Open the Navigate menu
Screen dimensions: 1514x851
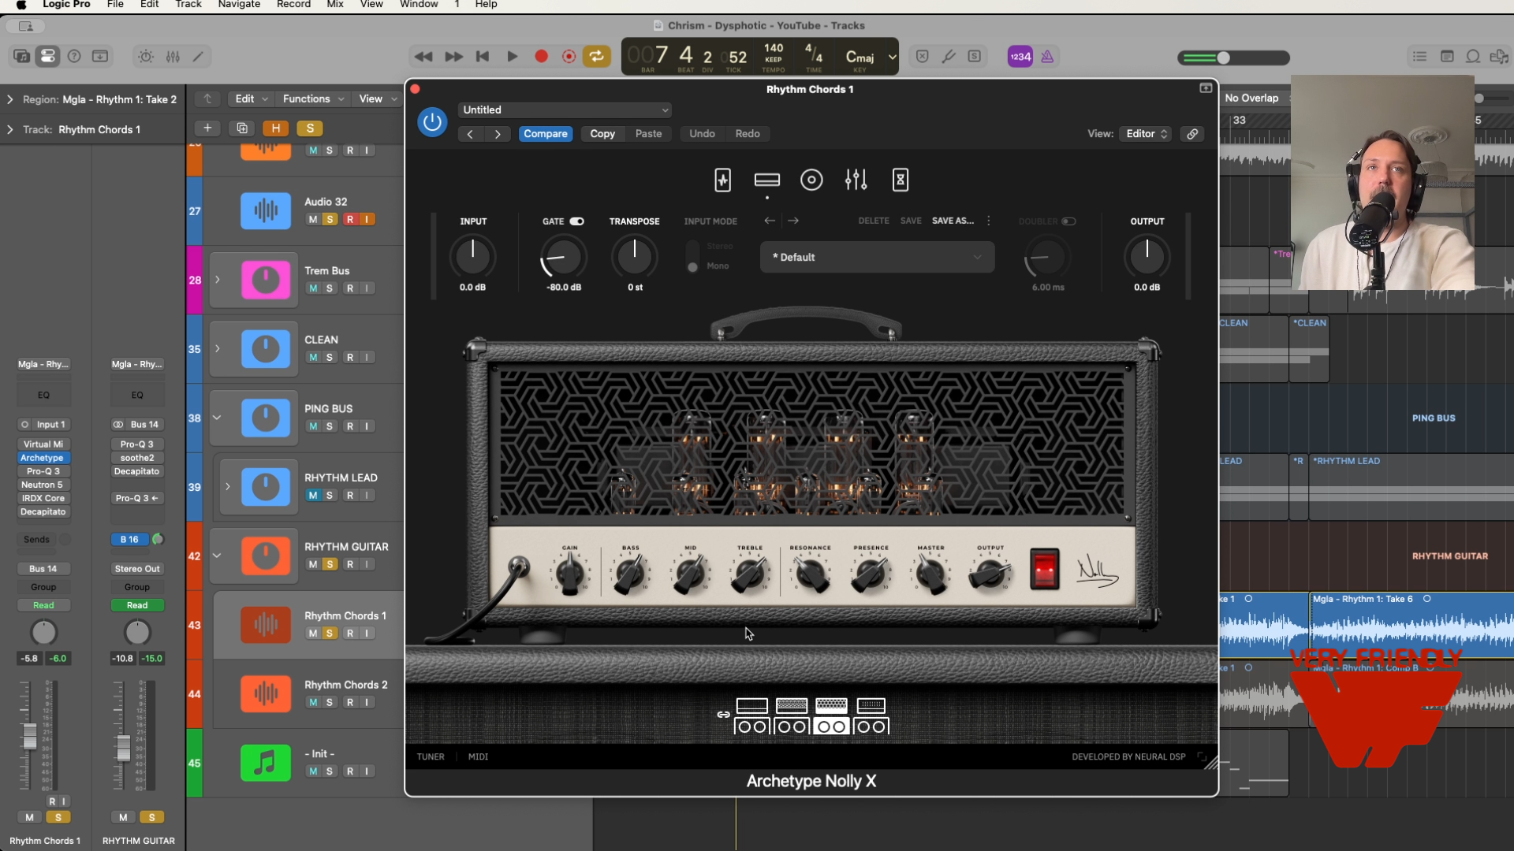(x=239, y=5)
